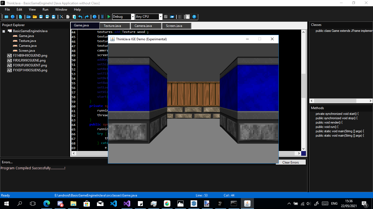Paste clipboard contents with the paste icon
Viewport: 373px width, 209px height.
coord(74,17)
